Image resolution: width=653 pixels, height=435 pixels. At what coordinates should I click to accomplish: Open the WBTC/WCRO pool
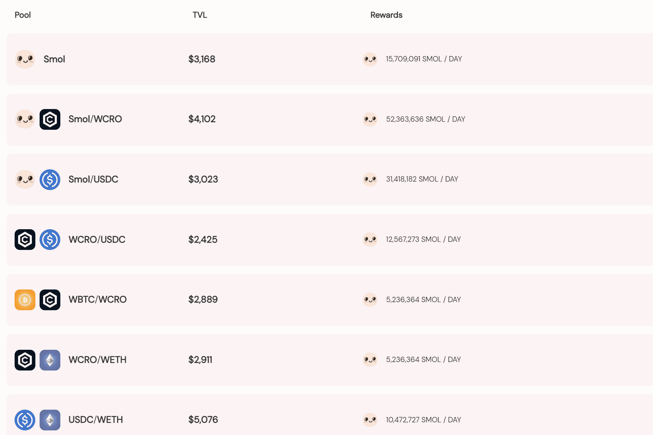tap(97, 299)
